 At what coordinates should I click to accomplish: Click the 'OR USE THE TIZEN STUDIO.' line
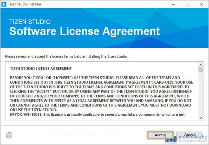pos(34,110)
